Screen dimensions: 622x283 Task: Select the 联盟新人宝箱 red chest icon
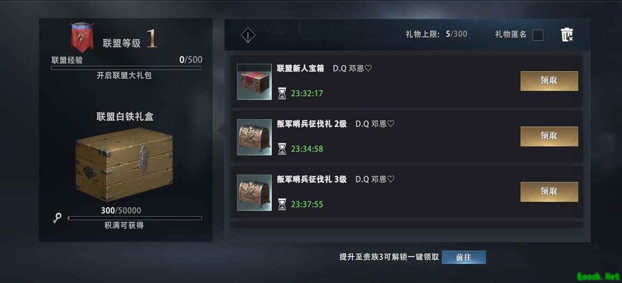coord(254,81)
